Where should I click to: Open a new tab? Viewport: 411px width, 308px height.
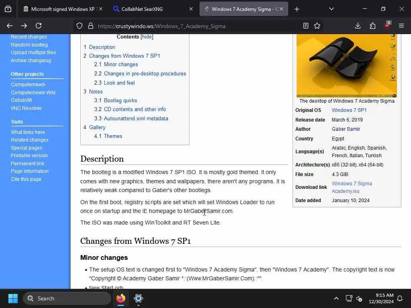(297, 9)
